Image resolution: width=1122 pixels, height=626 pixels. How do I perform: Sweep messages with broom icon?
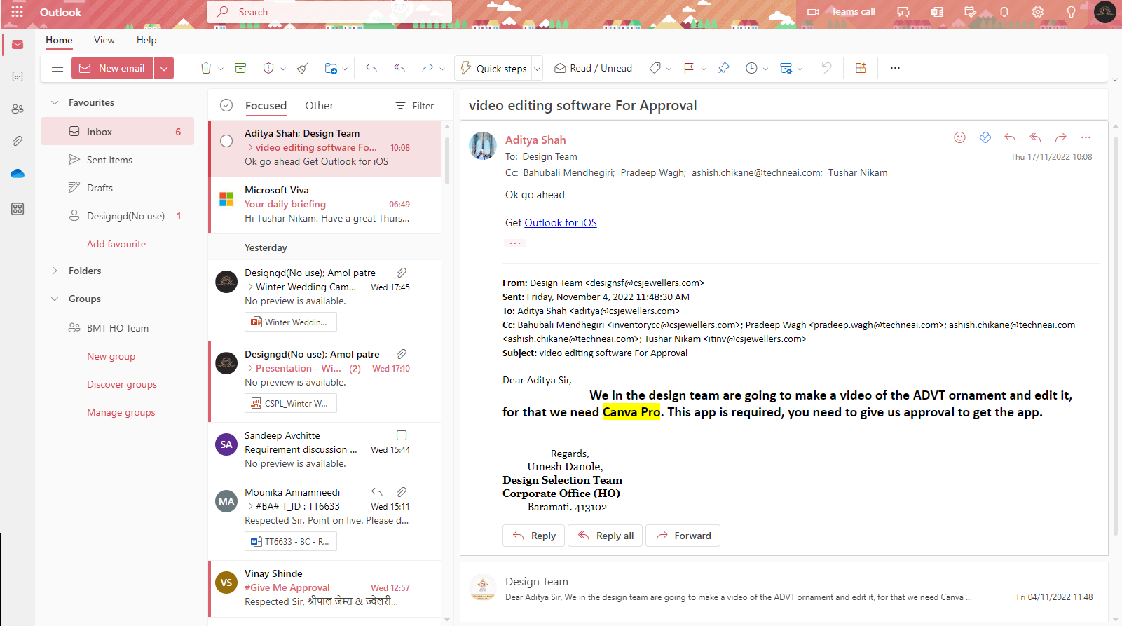tap(303, 68)
